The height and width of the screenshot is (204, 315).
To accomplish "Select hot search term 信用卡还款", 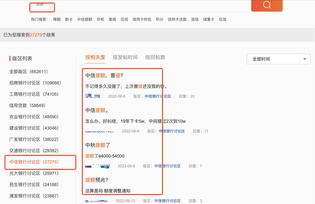I will point(177,19).
